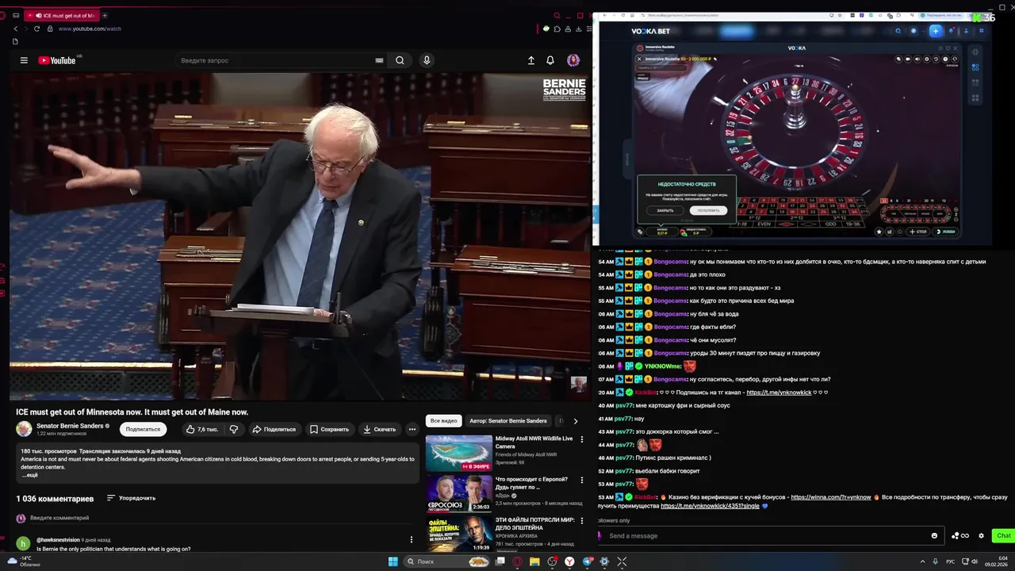Open options for Midway Atoll video
Viewport: 1015px width, 571px height.
[x=582, y=439]
